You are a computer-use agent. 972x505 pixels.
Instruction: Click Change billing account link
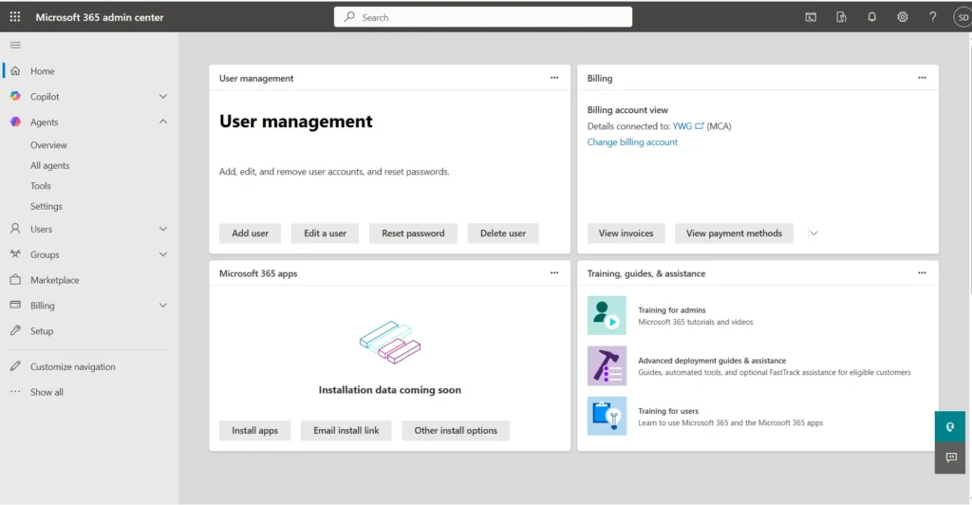coord(632,141)
